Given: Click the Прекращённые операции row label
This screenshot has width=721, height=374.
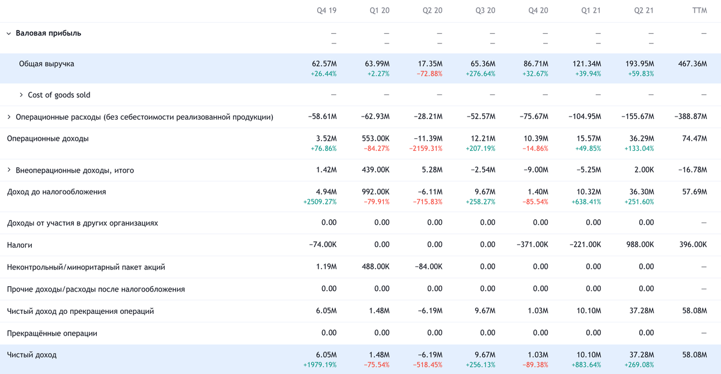Looking at the screenshot, I should (x=52, y=333).
